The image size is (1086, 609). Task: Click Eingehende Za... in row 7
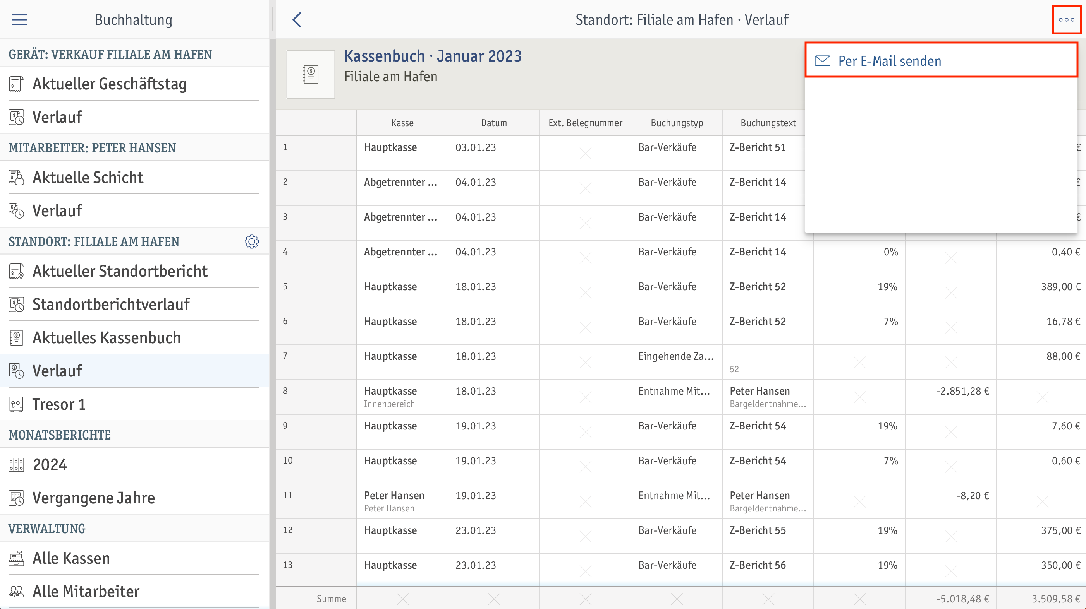(x=676, y=356)
